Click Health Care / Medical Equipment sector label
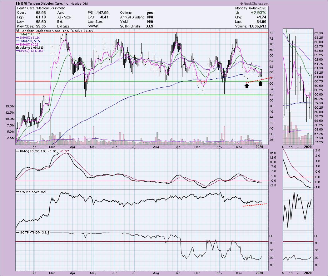 click(x=41, y=8)
